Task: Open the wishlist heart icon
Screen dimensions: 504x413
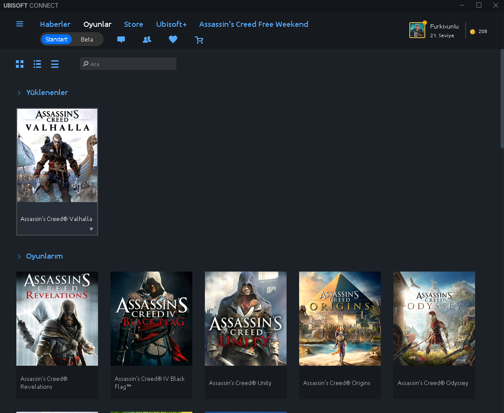Action: [x=173, y=39]
